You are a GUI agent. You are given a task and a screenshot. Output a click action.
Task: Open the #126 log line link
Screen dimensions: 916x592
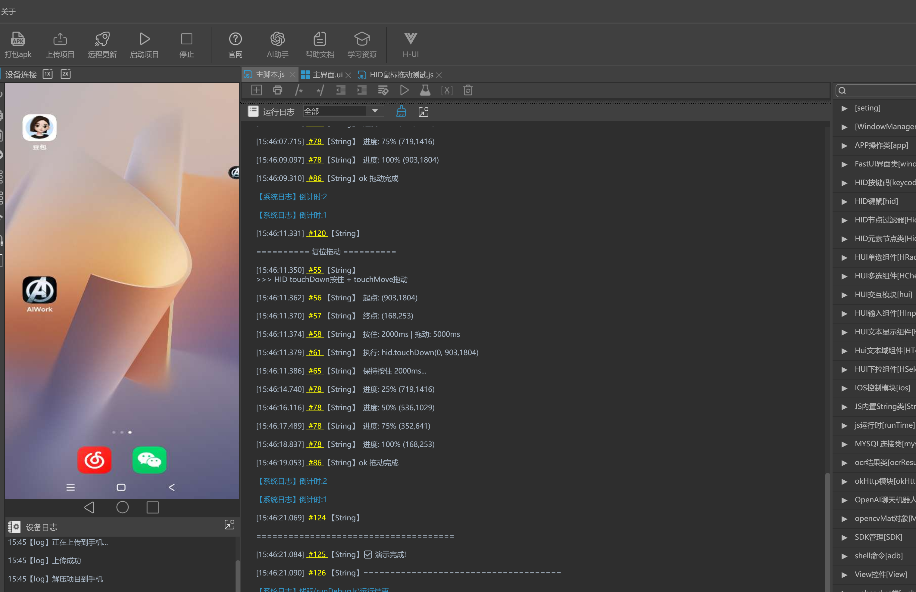coord(317,573)
